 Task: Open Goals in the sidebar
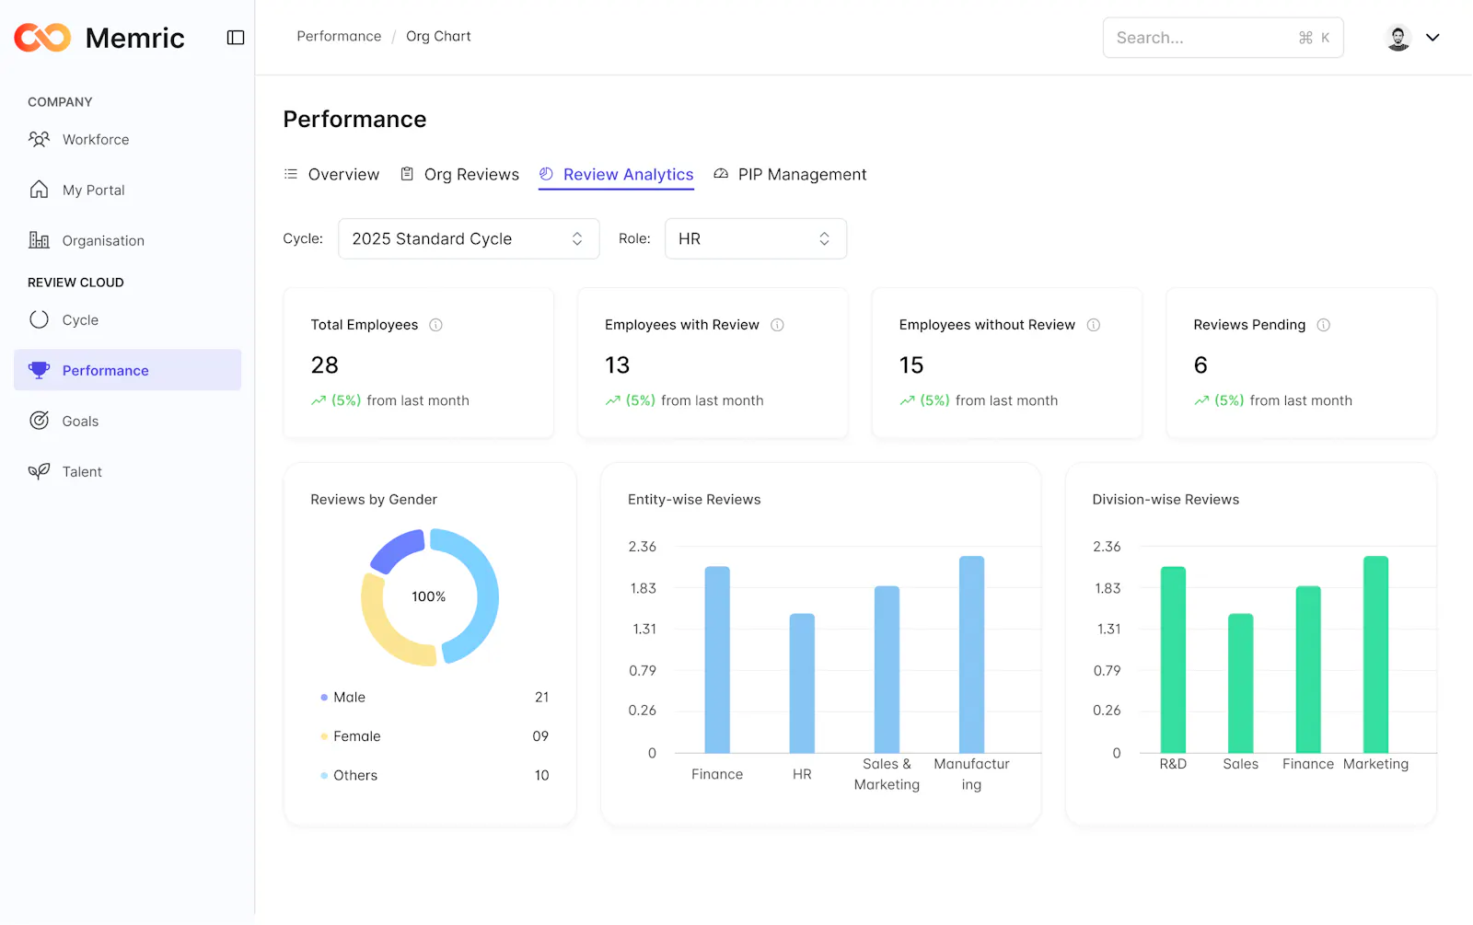click(127, 421)
